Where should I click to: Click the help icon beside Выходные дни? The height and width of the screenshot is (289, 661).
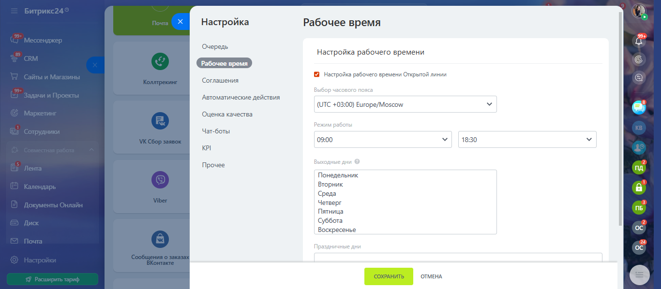[x=357, y=162]
